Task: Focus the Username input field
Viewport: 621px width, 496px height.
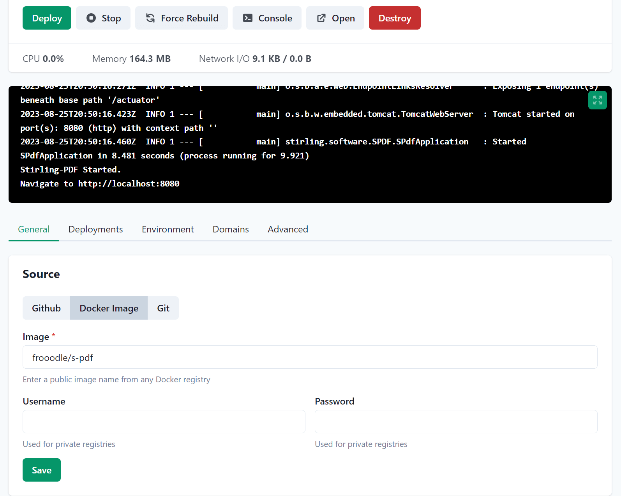Action: click(164, 422)
